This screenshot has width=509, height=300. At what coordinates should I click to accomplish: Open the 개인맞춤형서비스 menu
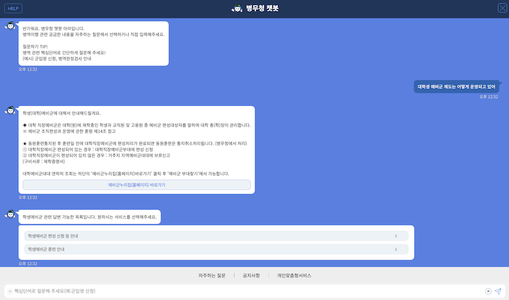pyautogui.click(x=294, y=276)
